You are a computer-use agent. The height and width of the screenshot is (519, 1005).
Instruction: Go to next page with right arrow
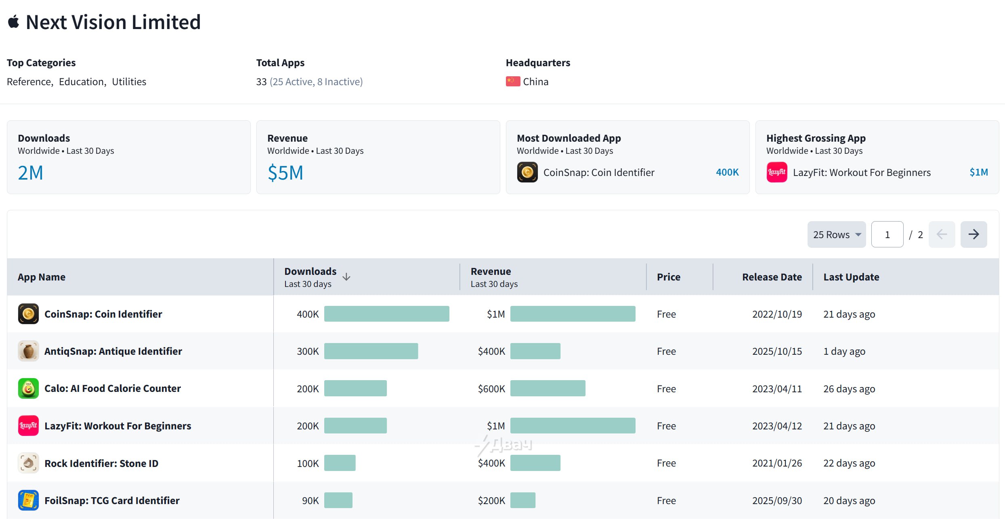pos(974,234)
